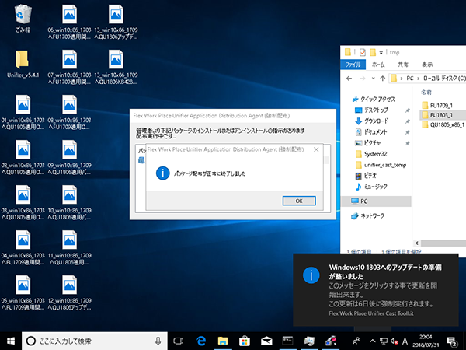Screen dimensions: 466x350
Task: Click left arrow of Explorer horizontal scrollbar
Action: coord(416,243)
